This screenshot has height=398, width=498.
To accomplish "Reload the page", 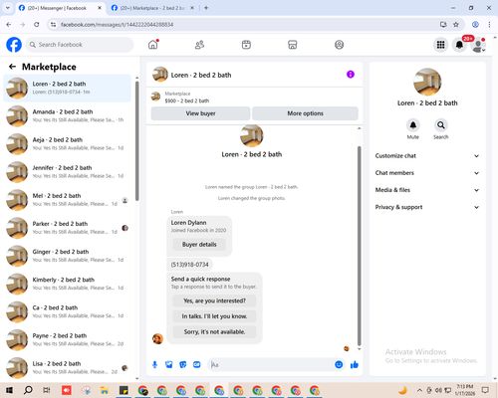I will pos(37,25).
